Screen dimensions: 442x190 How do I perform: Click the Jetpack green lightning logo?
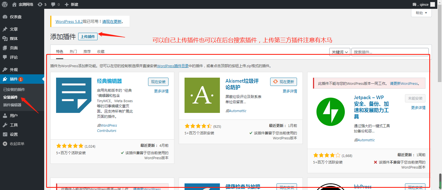point(331,112)
